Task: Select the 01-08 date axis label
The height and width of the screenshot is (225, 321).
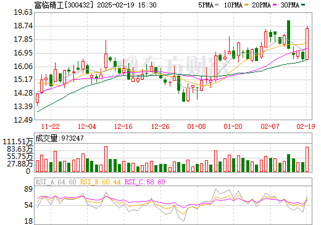Action: (x=196, y=126)
